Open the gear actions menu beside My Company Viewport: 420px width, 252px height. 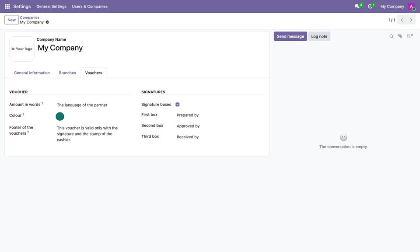click(x=47, y=22)
